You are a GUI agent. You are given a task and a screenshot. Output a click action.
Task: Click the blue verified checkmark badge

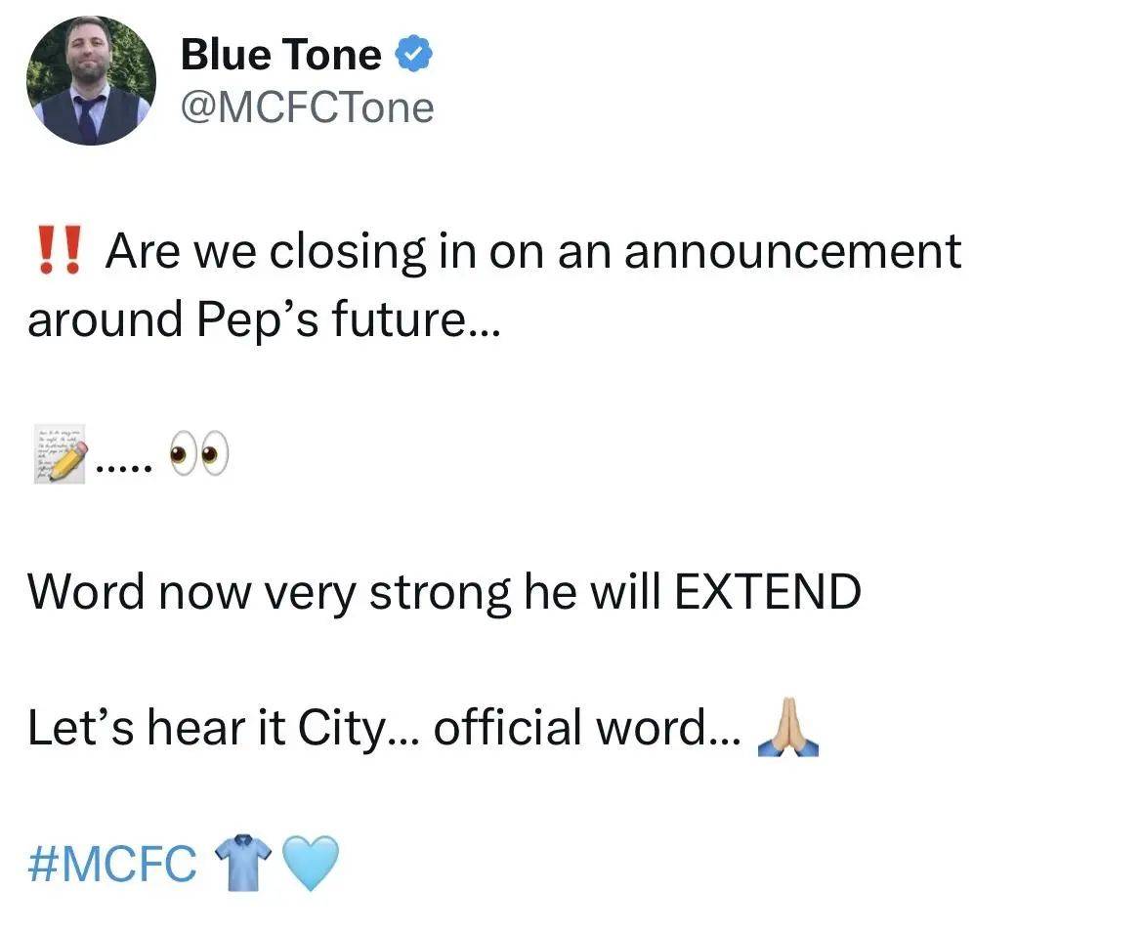pos(414,54)
